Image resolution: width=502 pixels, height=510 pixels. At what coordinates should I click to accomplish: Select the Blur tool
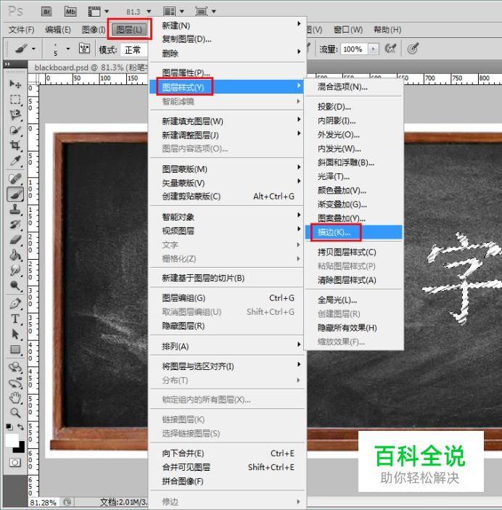15,271
